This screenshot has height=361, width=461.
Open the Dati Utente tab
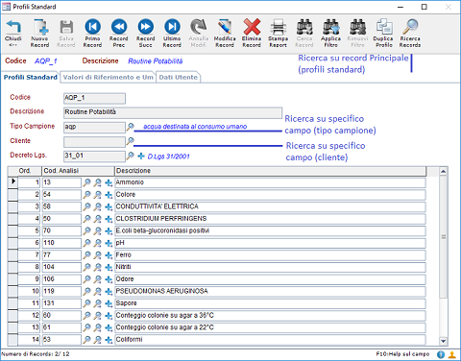(179, 78)
